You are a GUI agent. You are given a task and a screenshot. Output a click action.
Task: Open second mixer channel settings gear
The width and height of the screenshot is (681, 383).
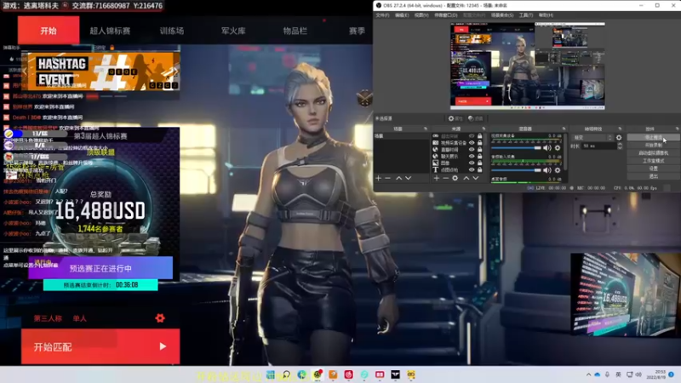pyautogui.click(x=558, y=170)
